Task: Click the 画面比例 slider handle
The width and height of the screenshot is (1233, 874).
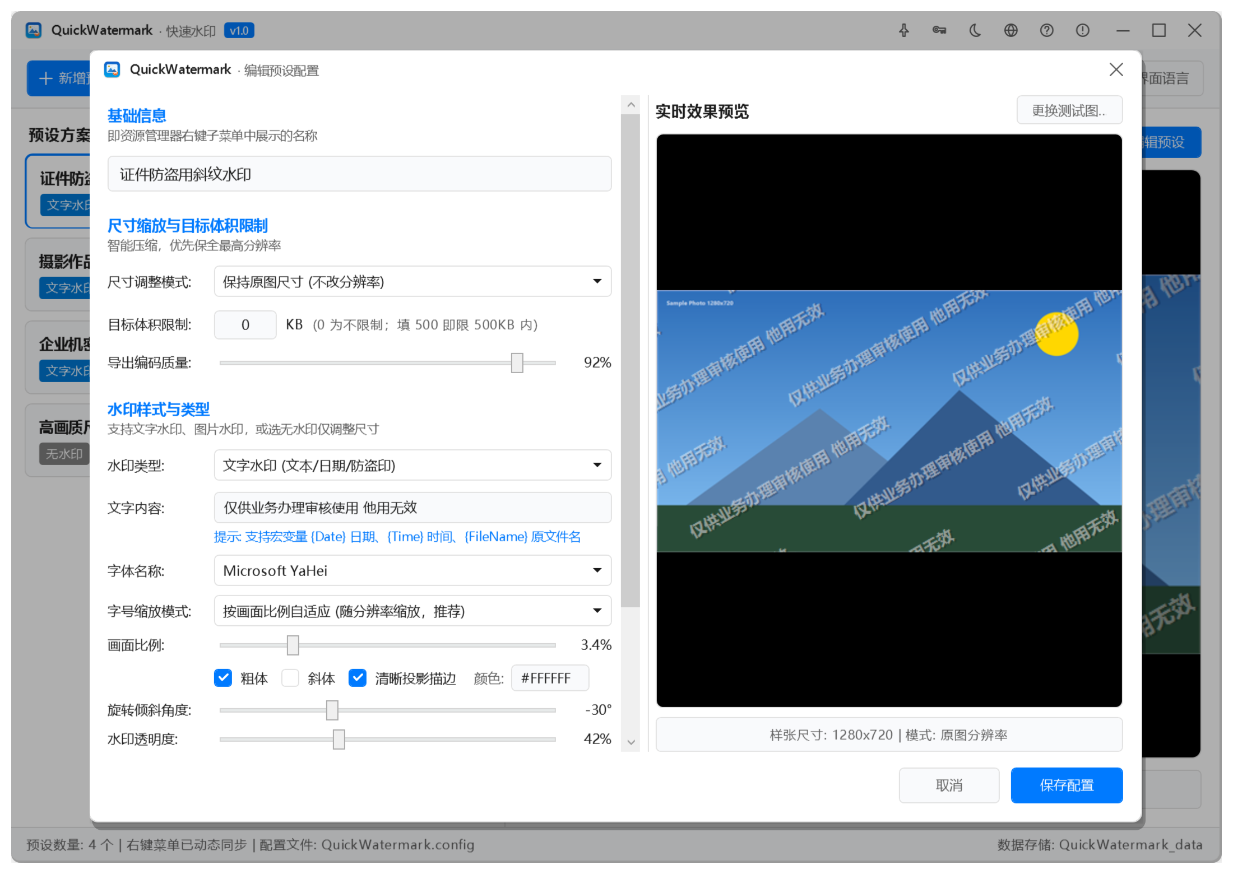Action: point(293,645)
